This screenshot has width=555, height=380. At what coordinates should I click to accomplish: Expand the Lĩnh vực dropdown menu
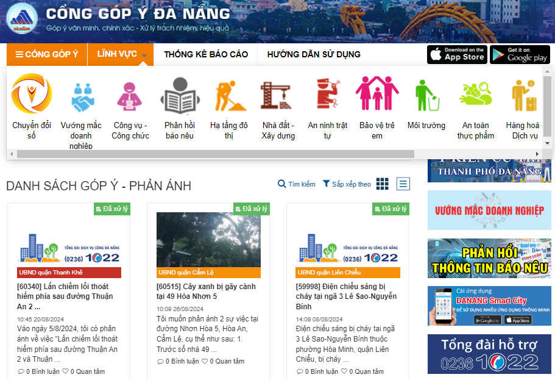(121, 54)
